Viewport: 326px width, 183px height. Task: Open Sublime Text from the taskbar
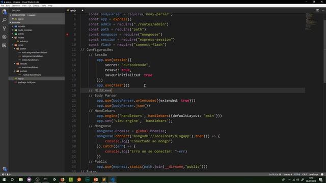104,179
